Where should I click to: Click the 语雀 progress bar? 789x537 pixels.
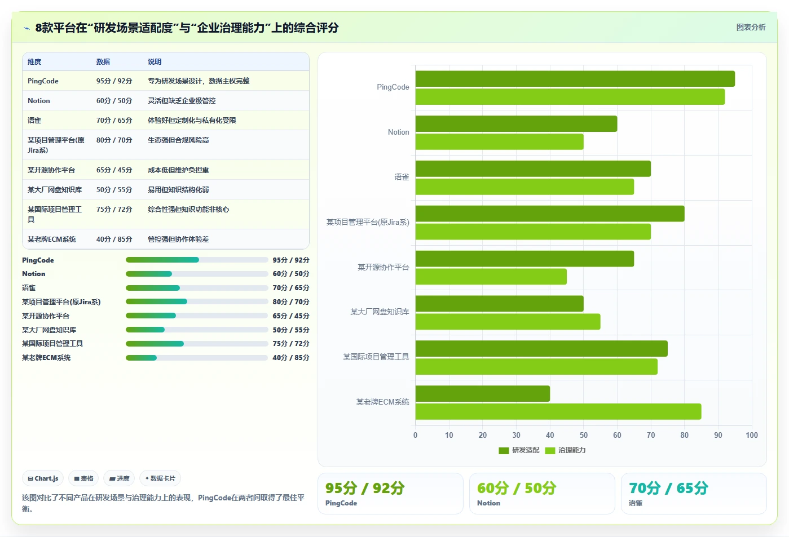click(197, 288)
